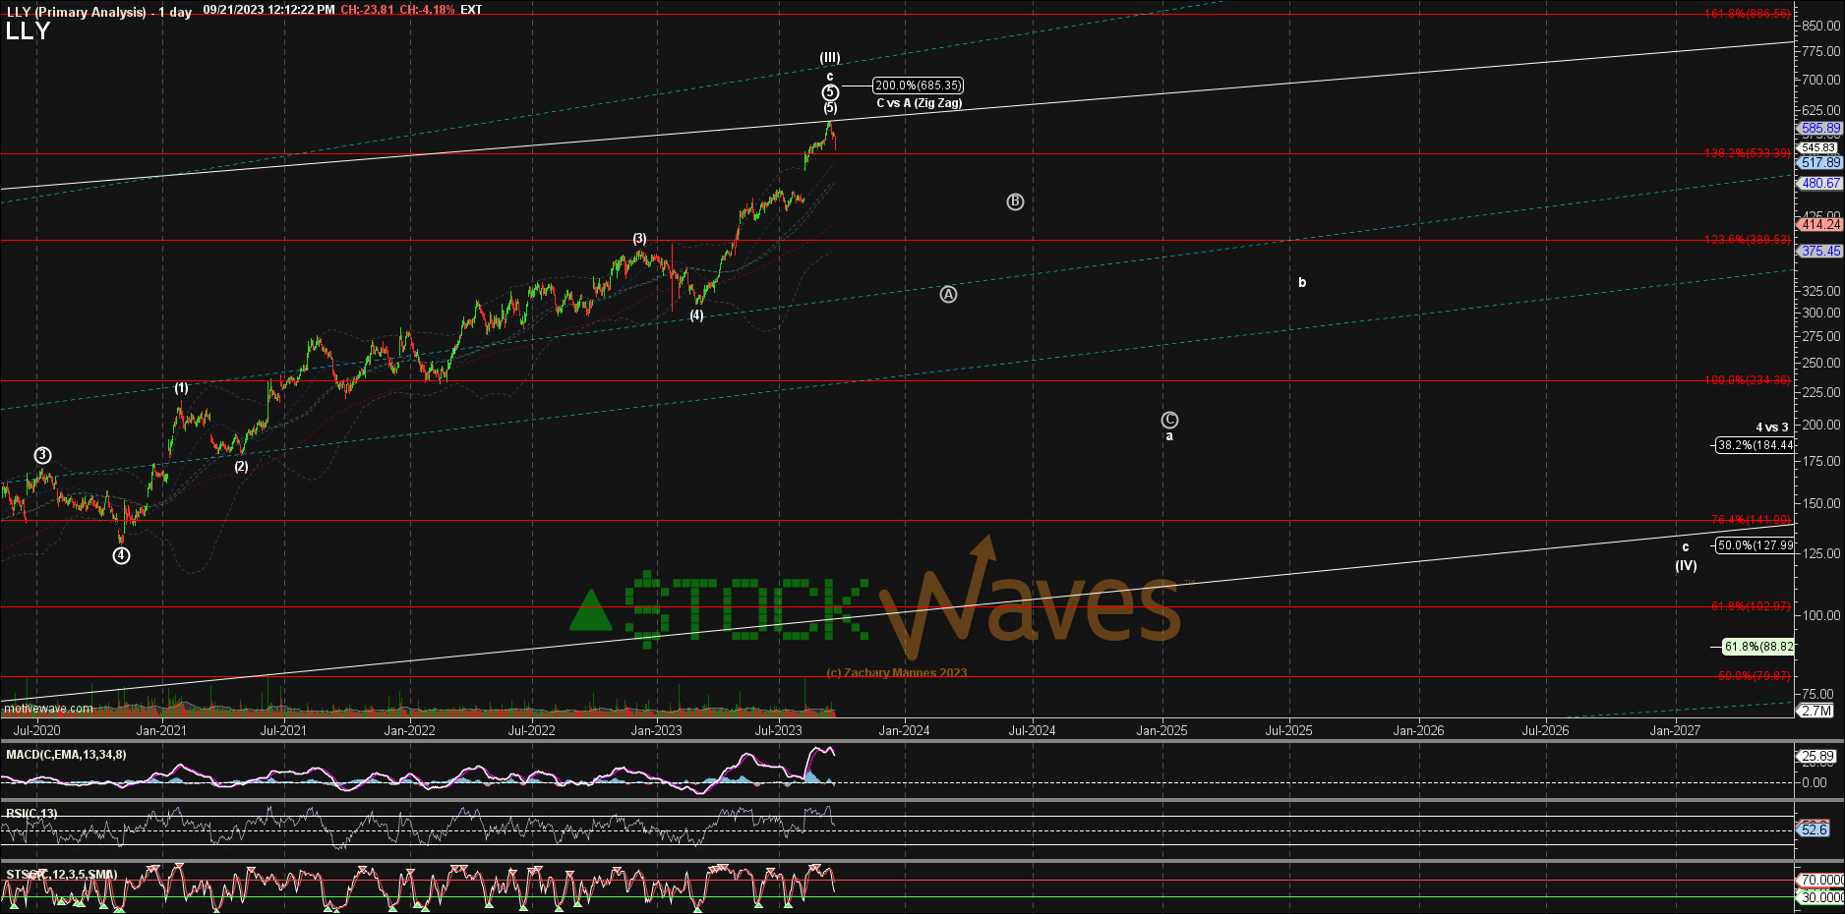Select the lowercase a label under circled C
The image size is (1845, 914).
[x=1169, y=436]
